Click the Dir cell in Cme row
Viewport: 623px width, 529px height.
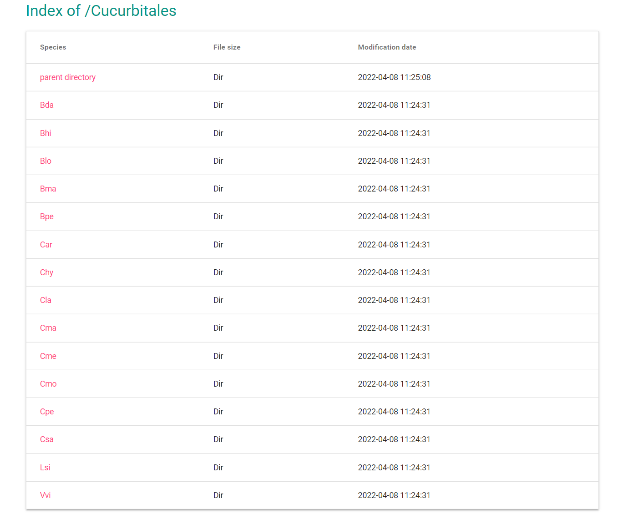pyautogui.click(x=218, y=356)
